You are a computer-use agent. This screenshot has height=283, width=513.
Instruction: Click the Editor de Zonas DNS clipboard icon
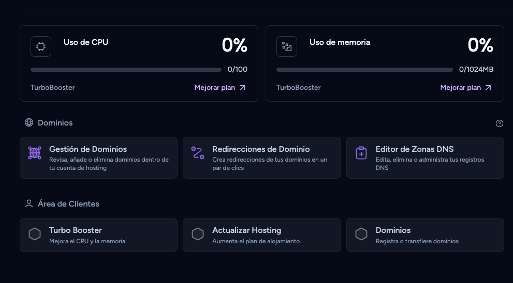[361, 153]
